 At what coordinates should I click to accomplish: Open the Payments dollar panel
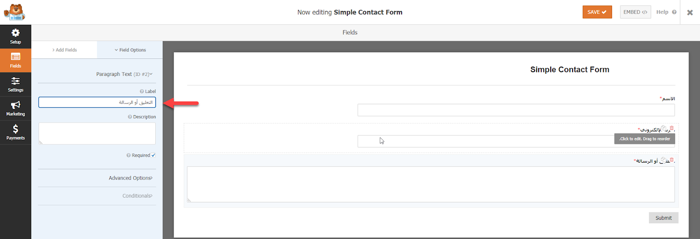pyautogui.click(x=15, y=132)
